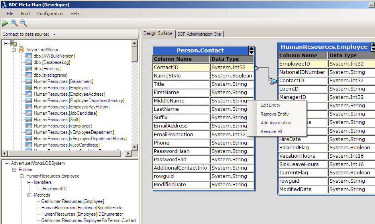Select the [EmployeeID] identifier node
This screenshot has height=224, width=375.
coord(54,189)
